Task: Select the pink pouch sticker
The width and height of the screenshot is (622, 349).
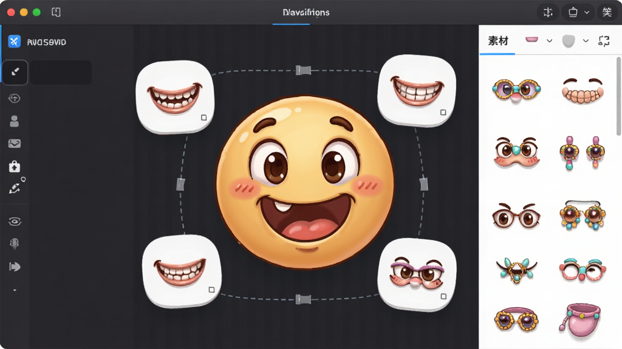Action: 580,320
